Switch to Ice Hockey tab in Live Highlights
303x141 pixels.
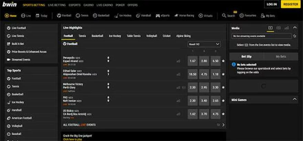click(115, 36)
